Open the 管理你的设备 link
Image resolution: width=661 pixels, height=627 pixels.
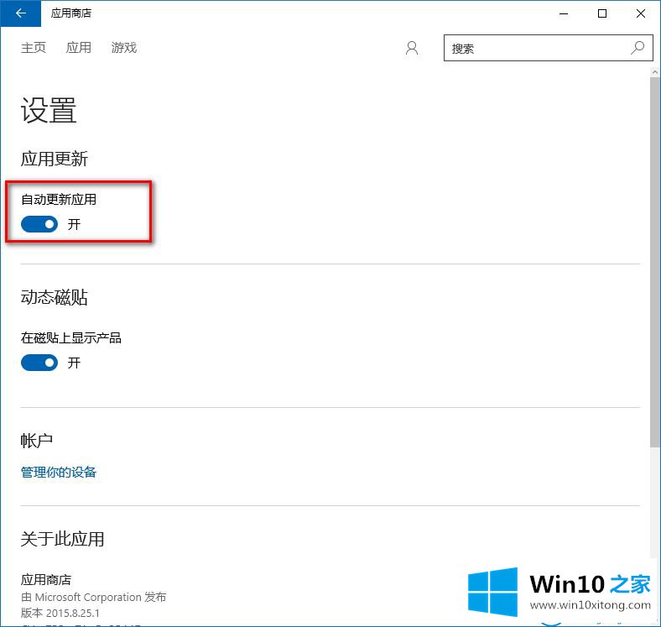coord(59,472)
